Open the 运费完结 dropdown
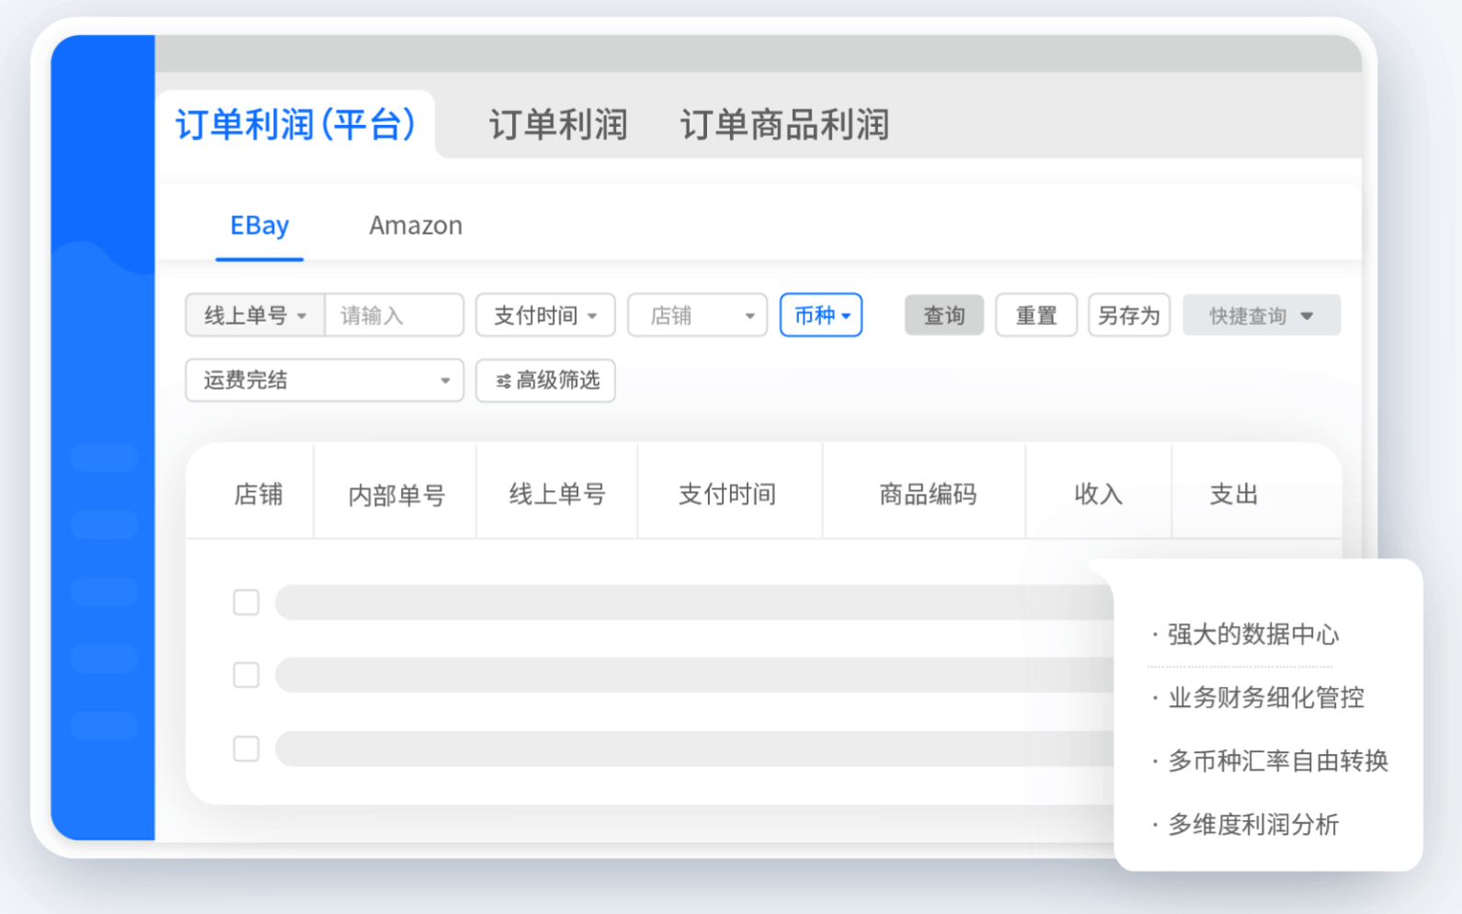The height and width of the screenshot is (914, 1462). 325,381
